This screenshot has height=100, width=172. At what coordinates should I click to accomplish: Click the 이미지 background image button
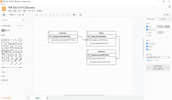coord(160,32)
